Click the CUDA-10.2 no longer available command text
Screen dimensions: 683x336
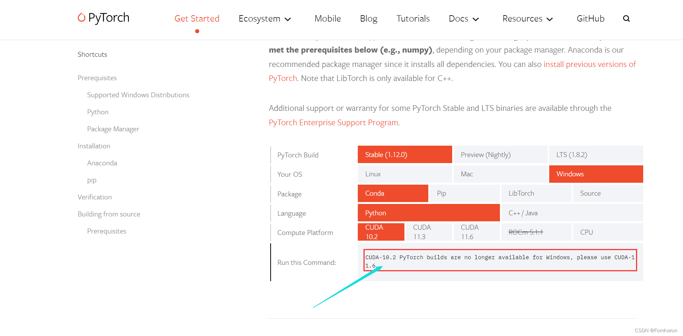tap(500, 261)
